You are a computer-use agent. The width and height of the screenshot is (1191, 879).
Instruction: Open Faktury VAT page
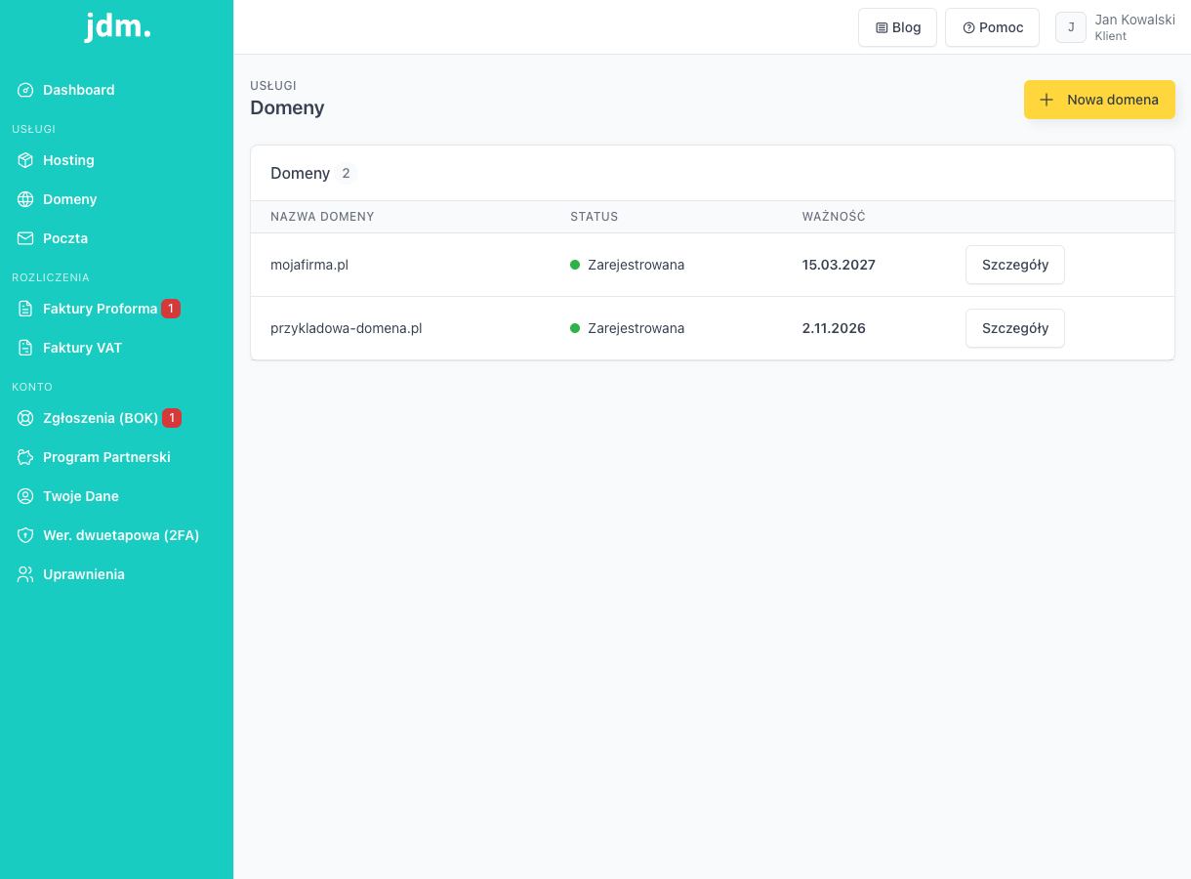117,348
